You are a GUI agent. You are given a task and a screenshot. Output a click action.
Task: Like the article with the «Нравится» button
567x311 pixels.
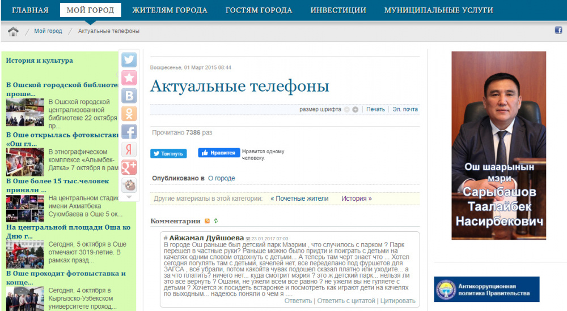click(219, 153)
